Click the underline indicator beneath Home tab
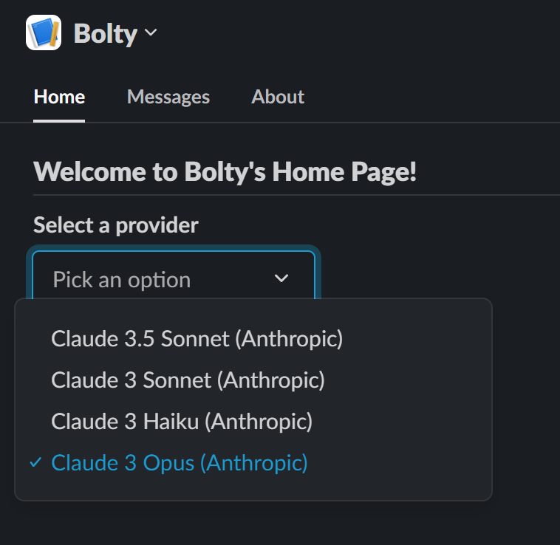The height and width of the screenshot is (545, 560). pos(59,120)
